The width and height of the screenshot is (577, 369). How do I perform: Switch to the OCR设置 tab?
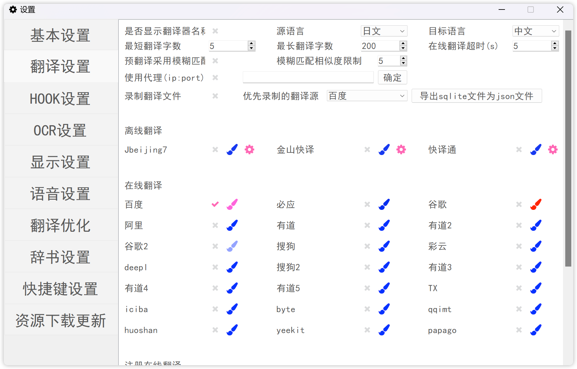coord(60,130)
